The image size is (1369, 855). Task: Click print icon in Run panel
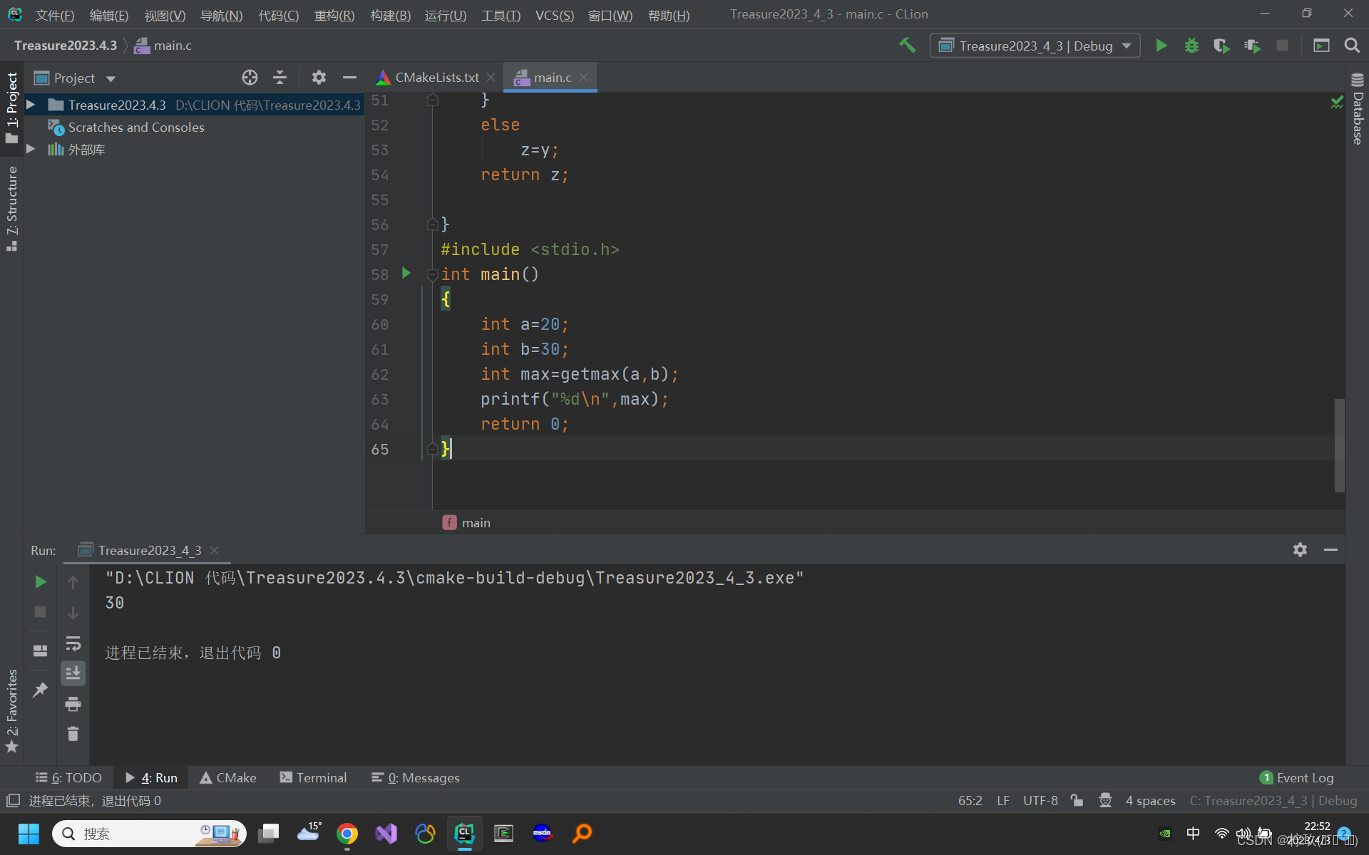[x=73, y=704]
